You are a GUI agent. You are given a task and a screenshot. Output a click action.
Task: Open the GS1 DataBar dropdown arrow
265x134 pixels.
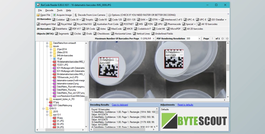click(x=226, y=20)
